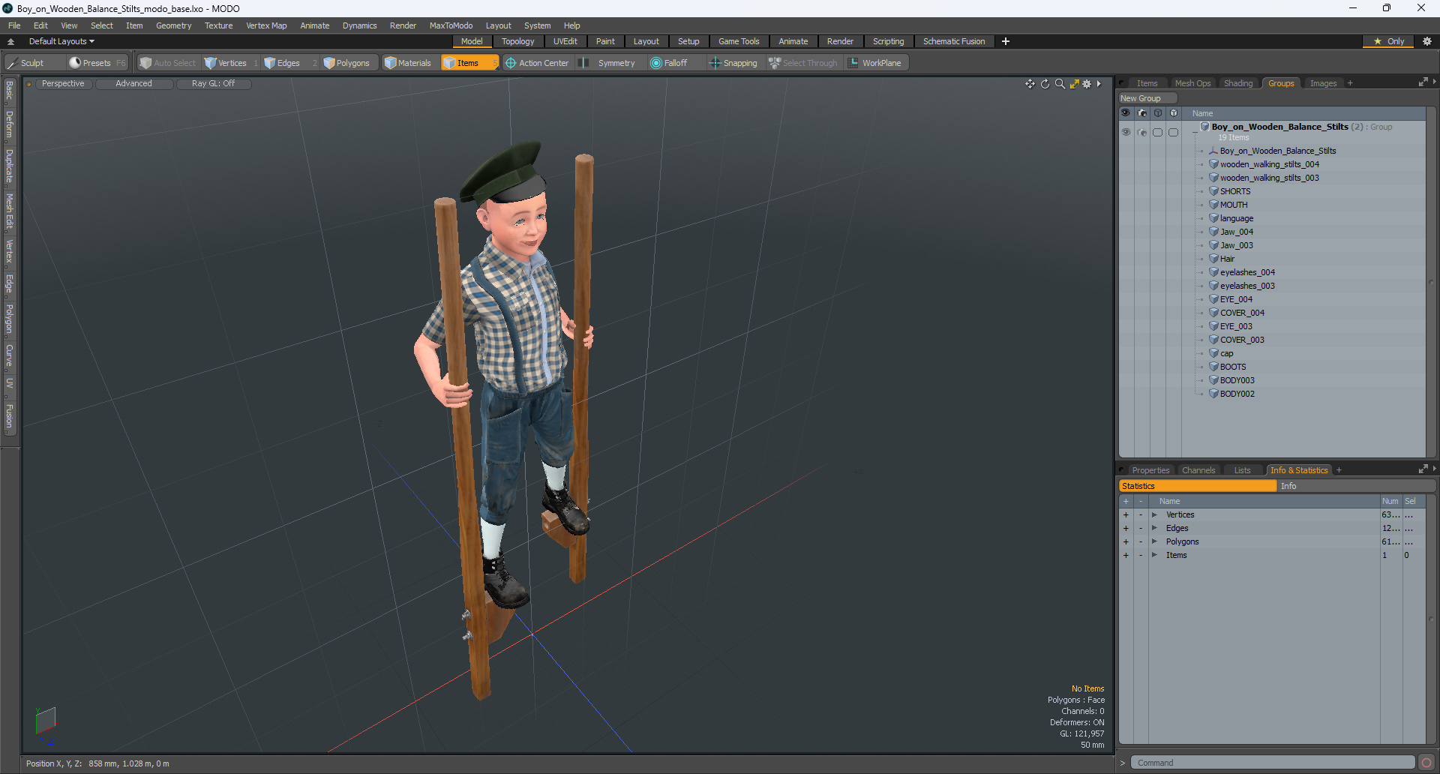The height and width of the screenshot is (774, 1440).
Task: Switch to Edges selection mode
Action: coord(282,63)
